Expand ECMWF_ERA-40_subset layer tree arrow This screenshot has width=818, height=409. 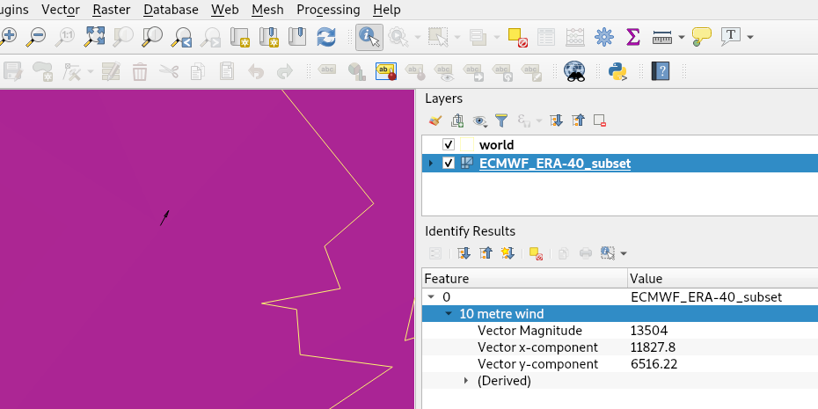click(x=431, y=164)
